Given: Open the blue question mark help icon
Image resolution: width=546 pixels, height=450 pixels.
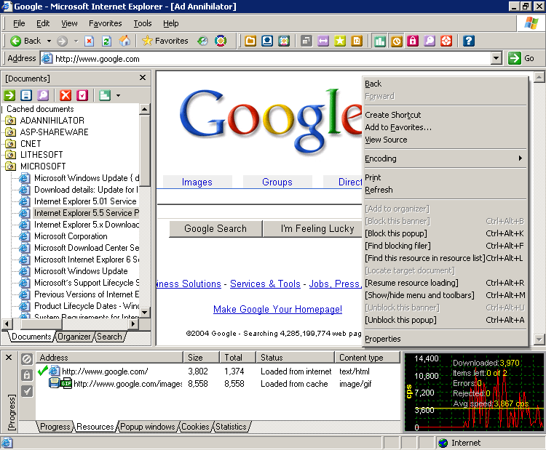Looking at the screenshot, I should 469,41.
